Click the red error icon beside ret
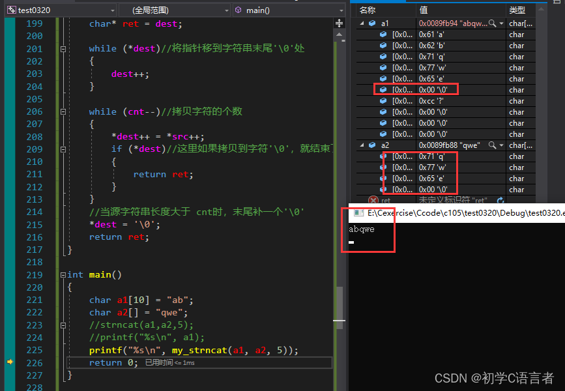The height and width of the screenshot is (391, 565). click(373, 201)
